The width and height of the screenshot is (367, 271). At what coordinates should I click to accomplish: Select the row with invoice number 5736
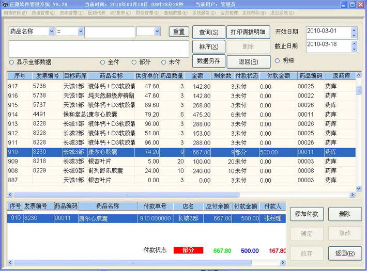click(x=181, y=86)
